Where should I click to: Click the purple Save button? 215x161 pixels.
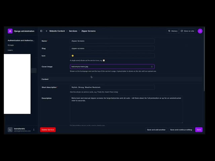tap(199, 130)
